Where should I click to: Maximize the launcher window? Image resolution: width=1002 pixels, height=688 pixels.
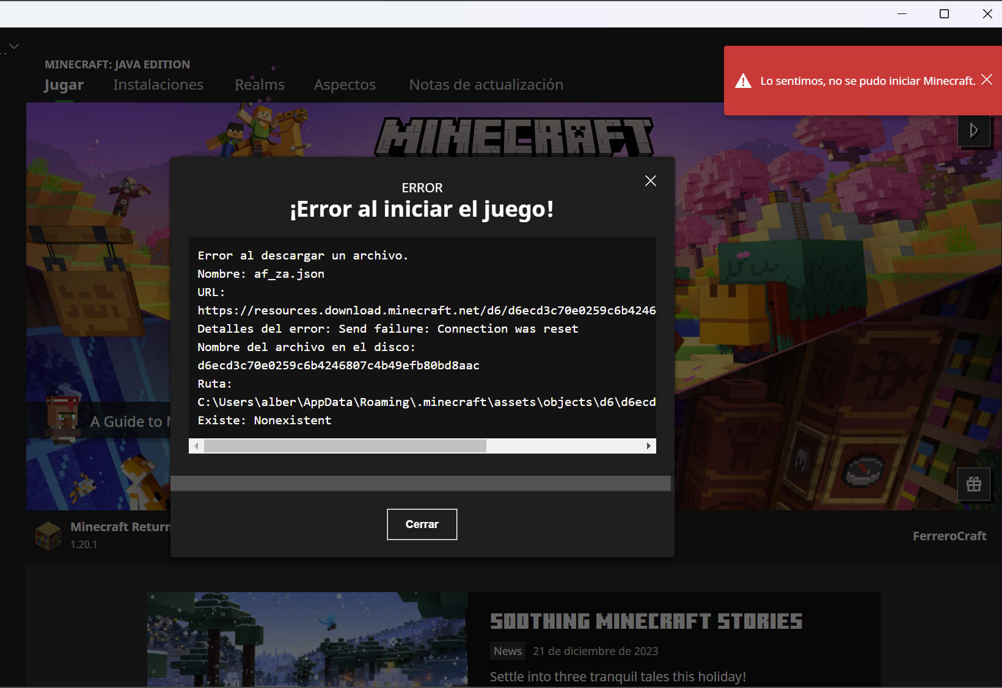point(944,13)
